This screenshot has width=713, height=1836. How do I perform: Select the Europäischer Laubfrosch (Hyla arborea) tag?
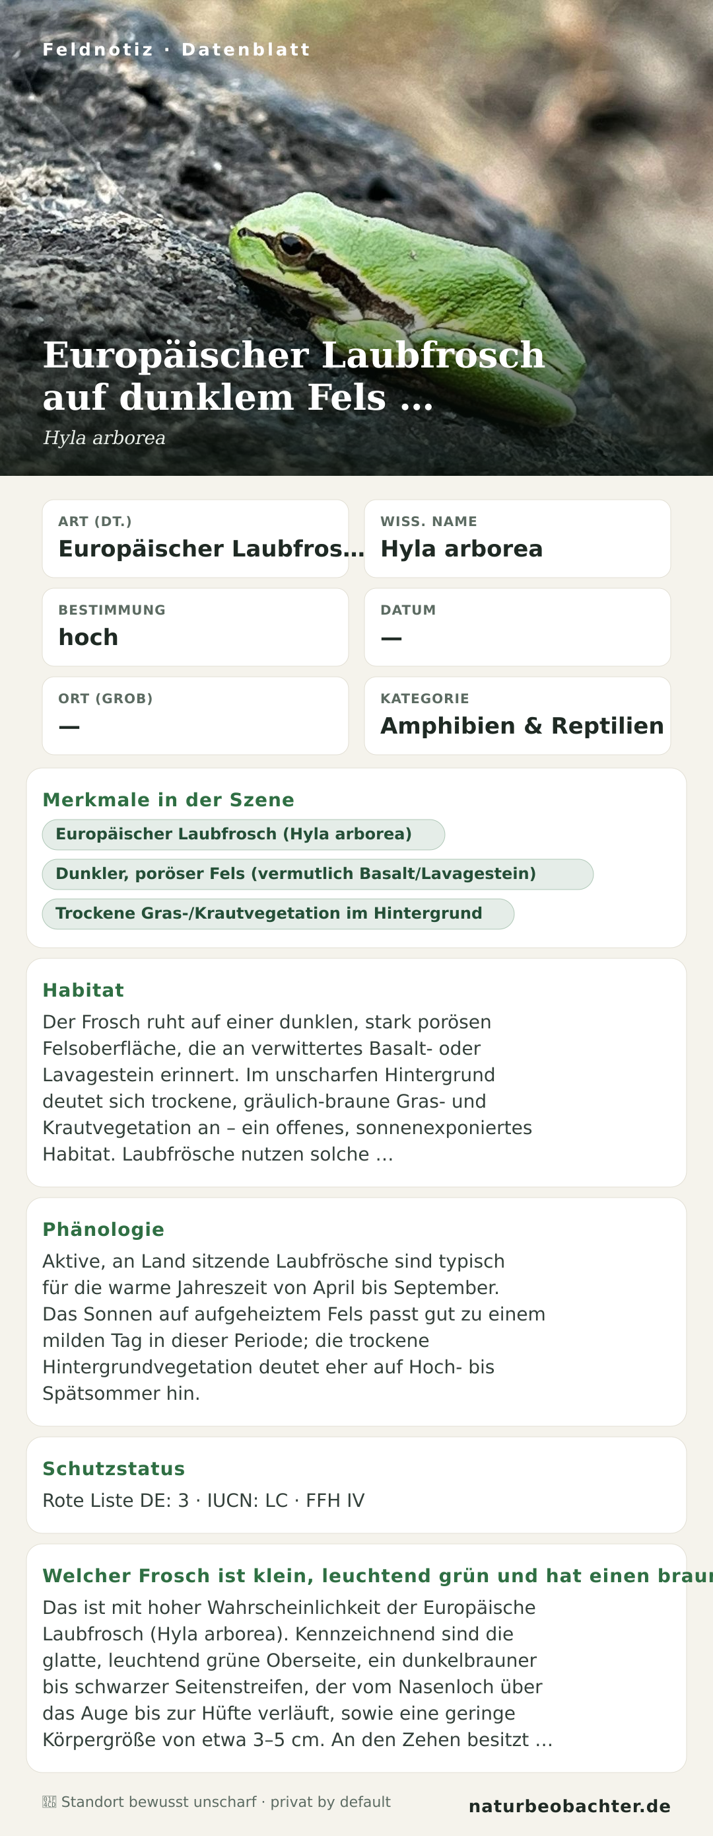tap(244, 835)
